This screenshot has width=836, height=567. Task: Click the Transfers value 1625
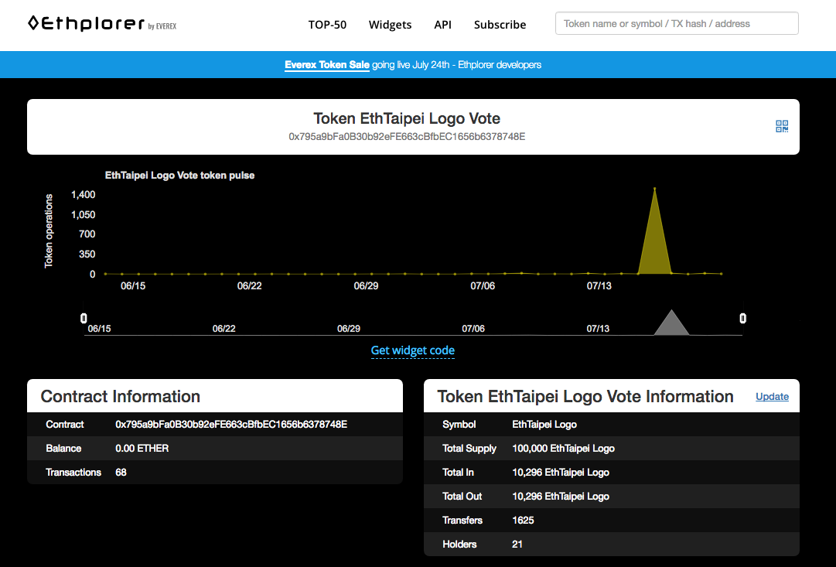pyautogui.click(x=523, y=521)
